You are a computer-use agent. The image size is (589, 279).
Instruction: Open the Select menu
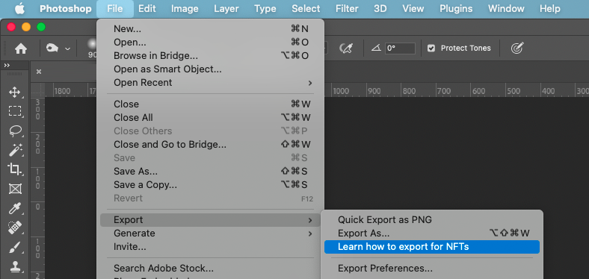click(x=306, y=9)
